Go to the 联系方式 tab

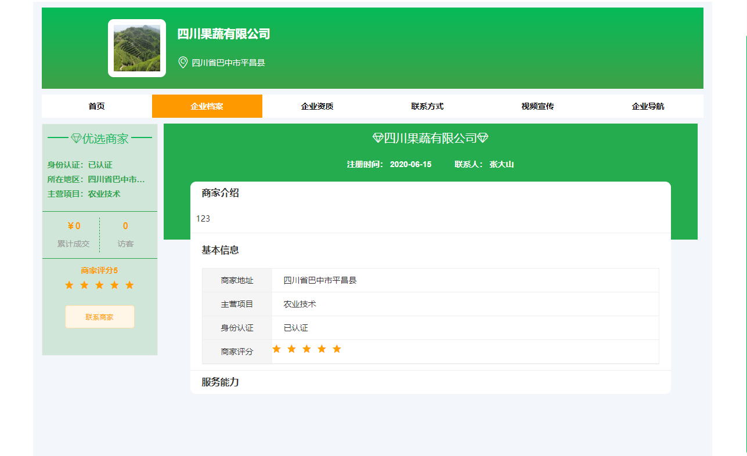(x=427, y=106)
